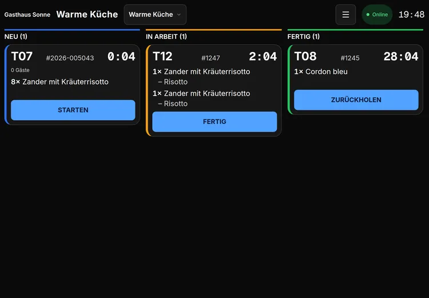Select the NEU (1) column header
Viewport: 429px width, 298px height.
[16, 37]
